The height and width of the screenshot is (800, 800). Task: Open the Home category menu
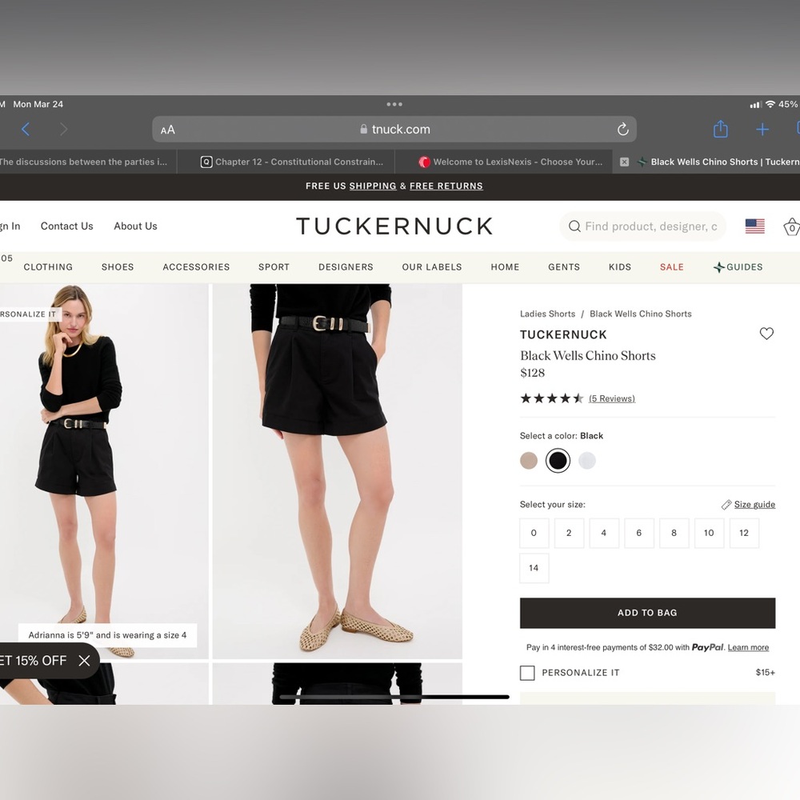[505, 267]
